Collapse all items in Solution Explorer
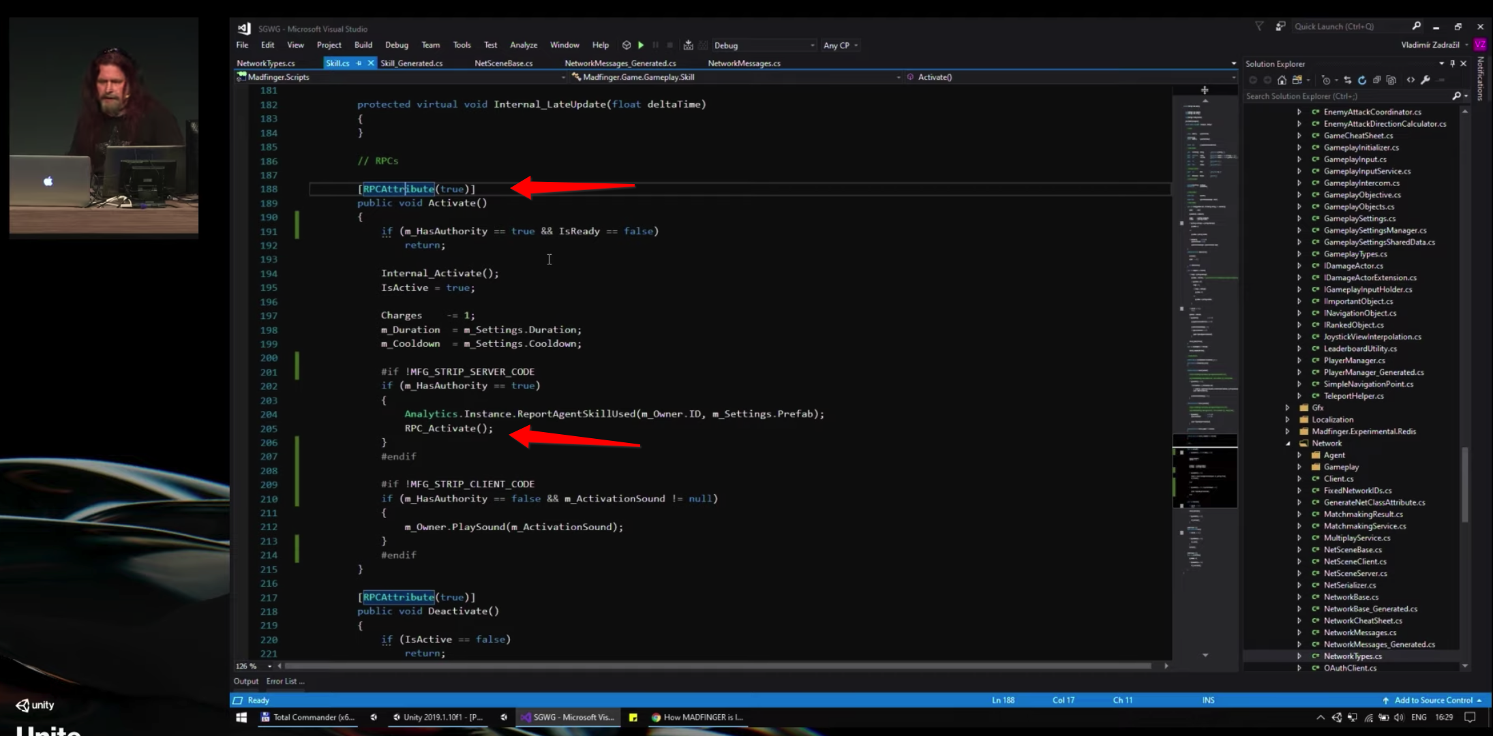Image resolution: width=1493 pixels, height=736 pixels. [1376, 80]
